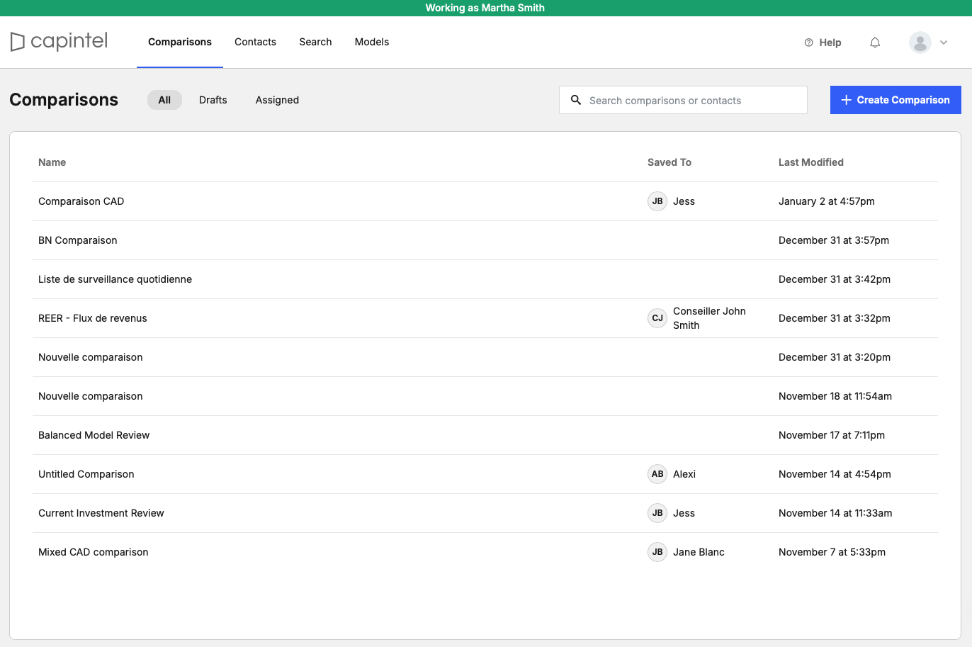The image size is (972, 647).
Task: Click the JB avatar beside Jess in Comparaison CAD row
Action: coord(657,201)
